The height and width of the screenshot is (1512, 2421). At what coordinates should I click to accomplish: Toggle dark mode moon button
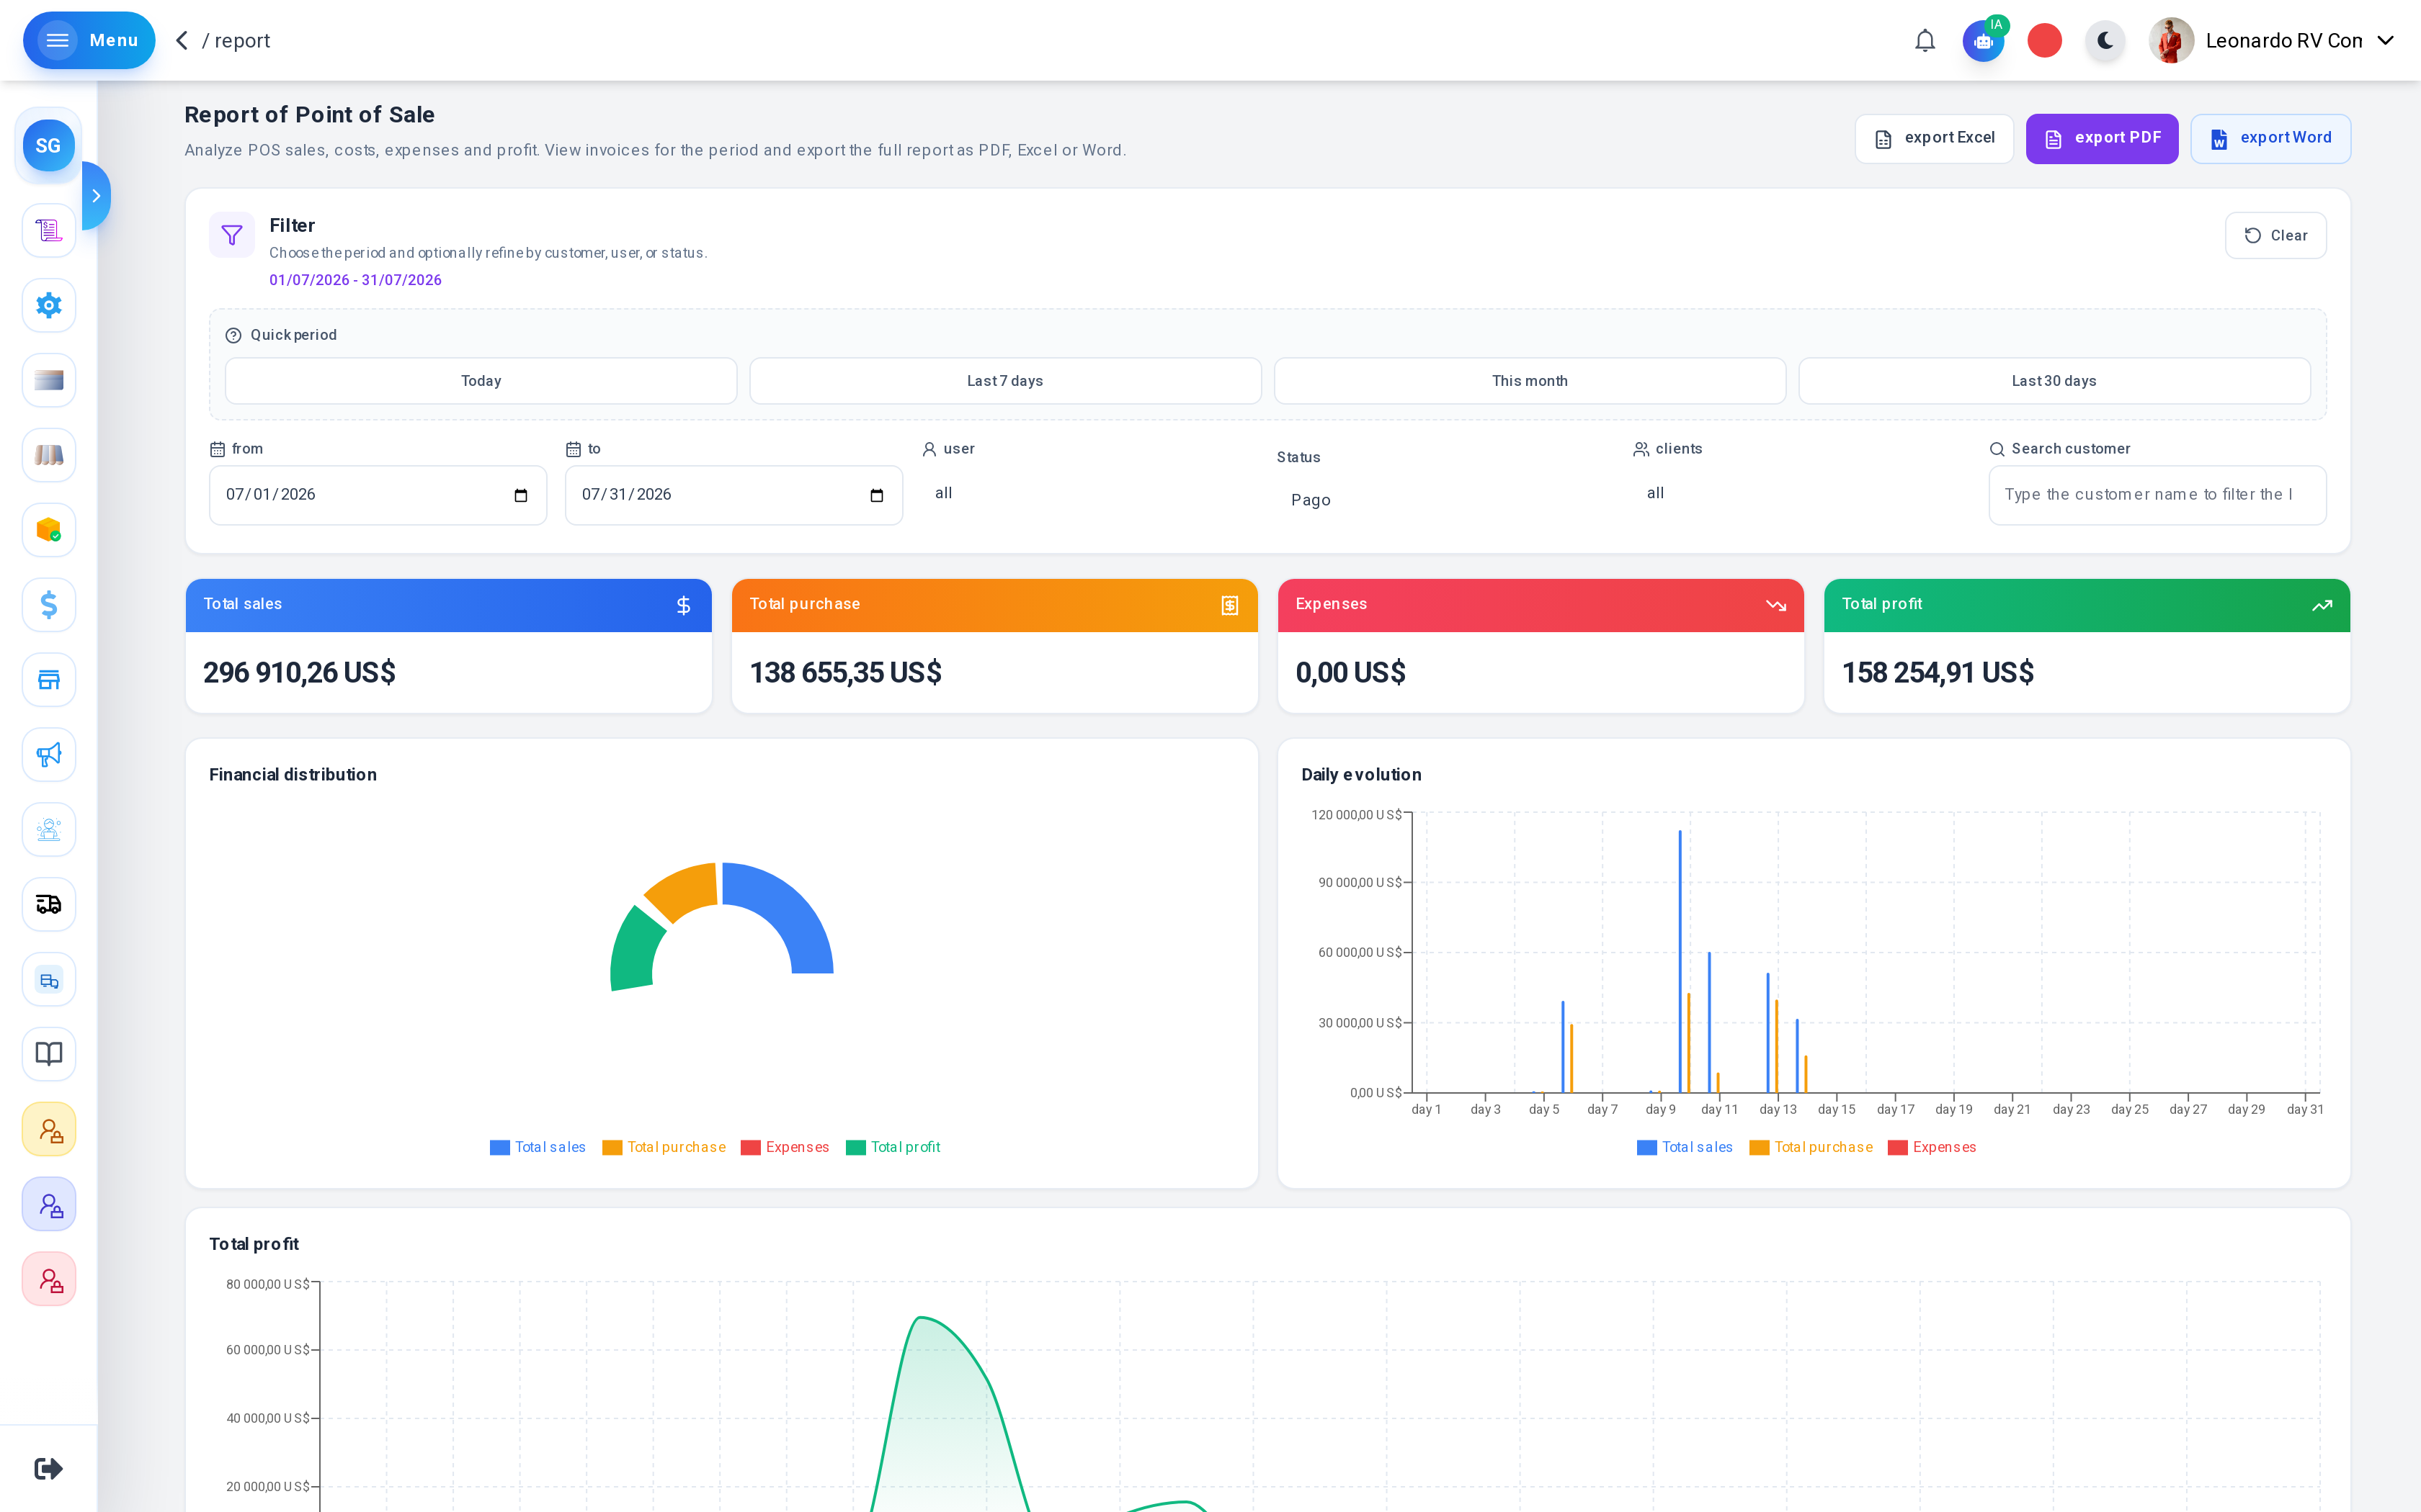click(2105, 41)
